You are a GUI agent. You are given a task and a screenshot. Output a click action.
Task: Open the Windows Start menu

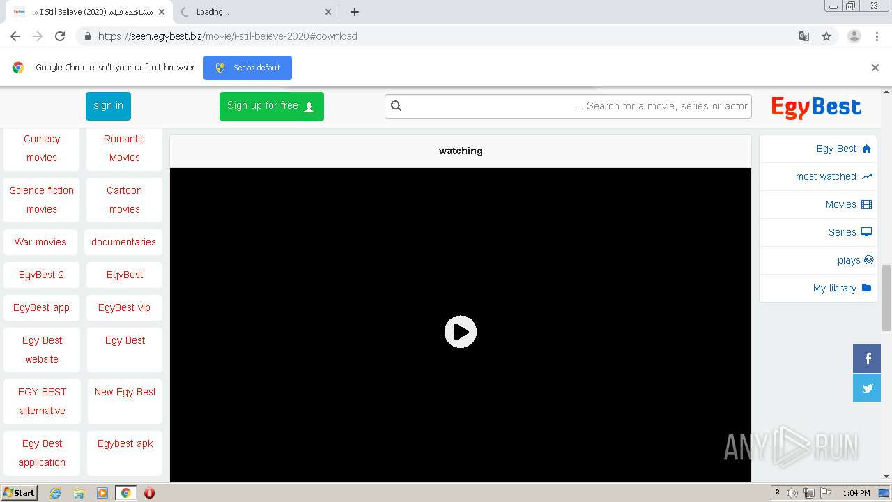(20, 492)
